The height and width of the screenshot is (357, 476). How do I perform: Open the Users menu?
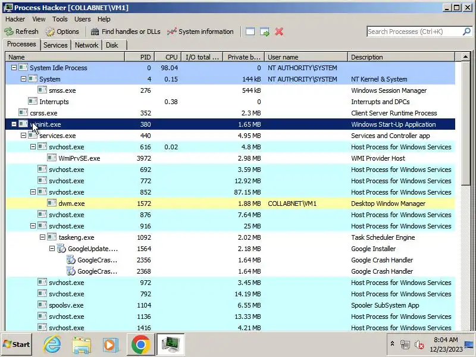pyautogui.click(x=83, y=19)
